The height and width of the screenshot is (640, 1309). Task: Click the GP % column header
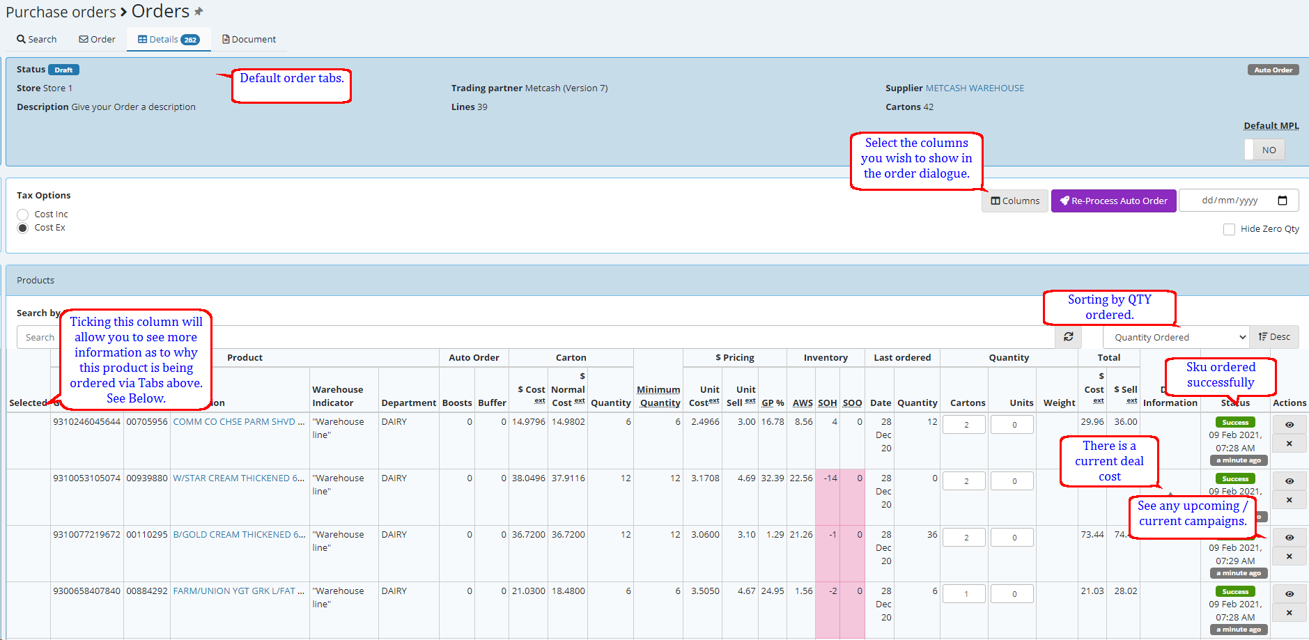pos(773,403)
